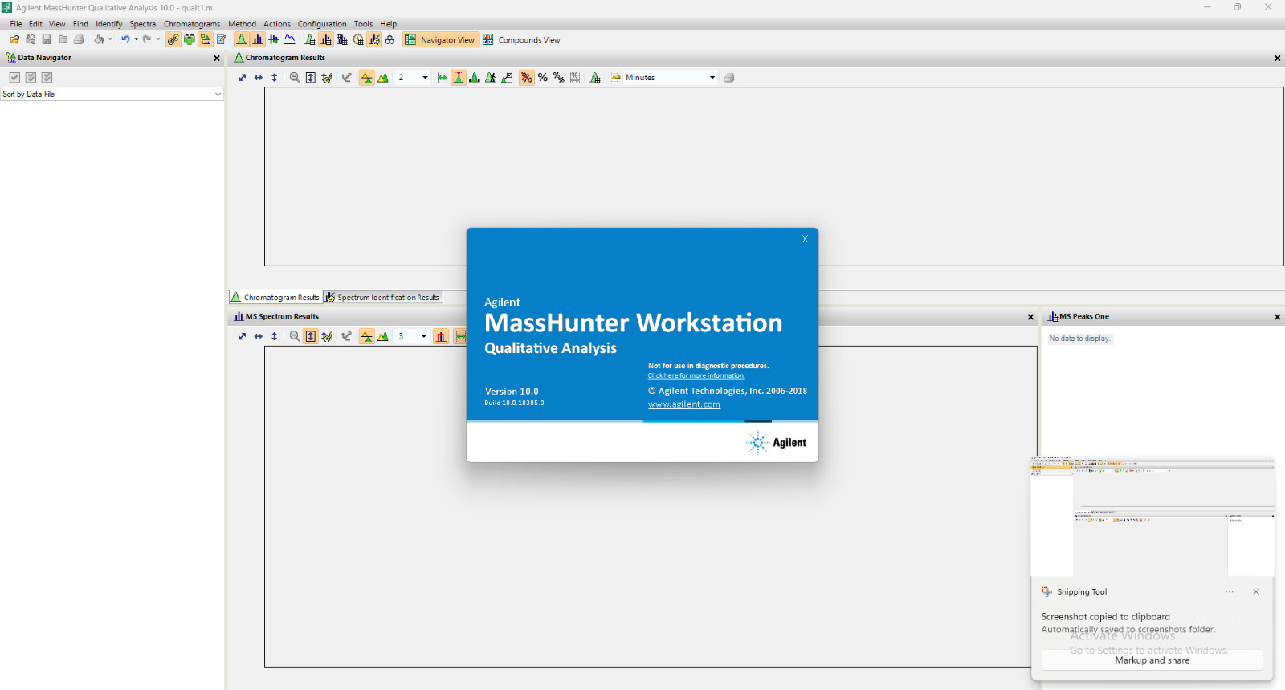This screenshot has width=1285, height=690.
Task: Click the Open Data File folder icon
Action: (x=14, y=39)
